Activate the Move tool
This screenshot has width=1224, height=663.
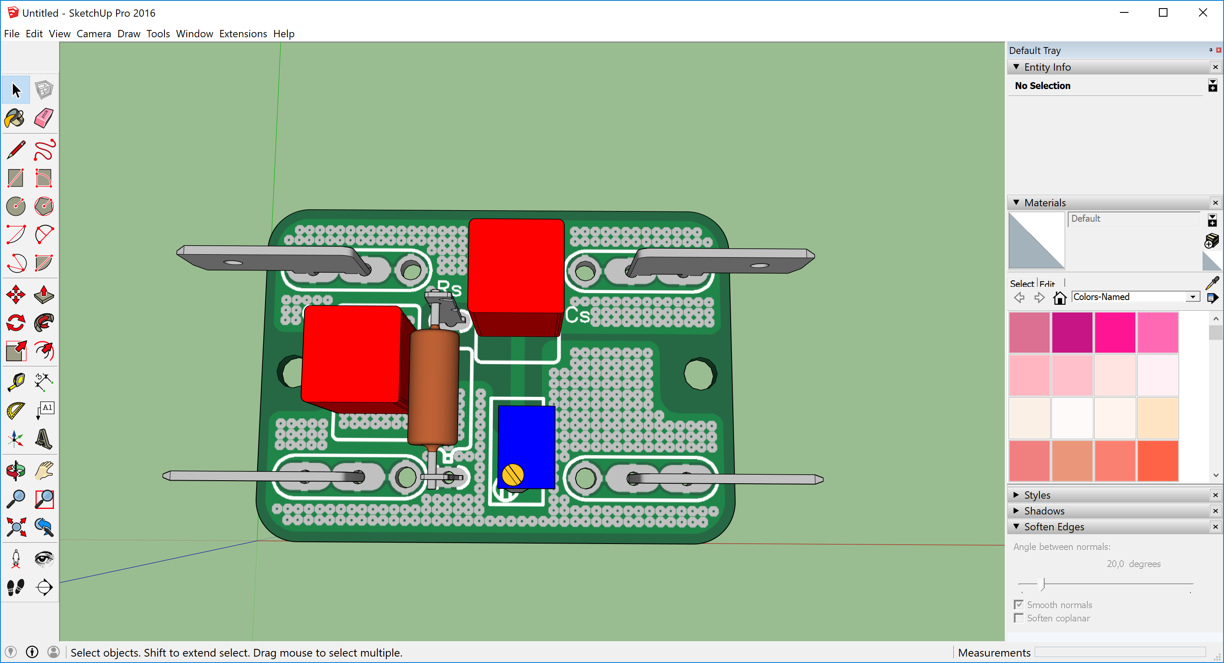(x=16, y=294)
